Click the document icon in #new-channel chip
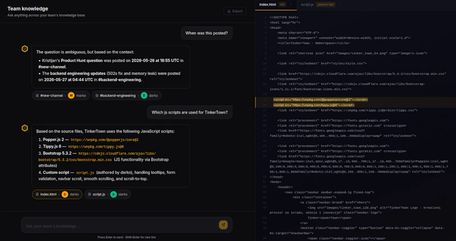Screen dimensions: 456x241 pyautogui.click(x=37, y=95)
